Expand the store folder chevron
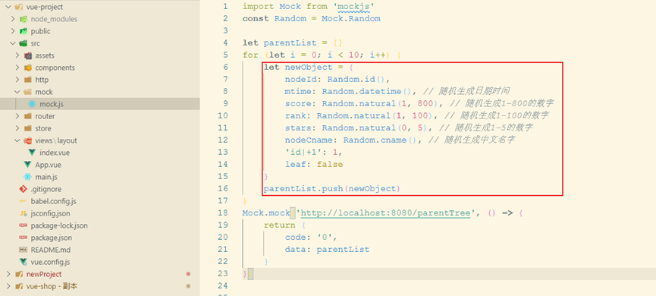The width and height of the screenshot is (656, 296). [17, 128]
